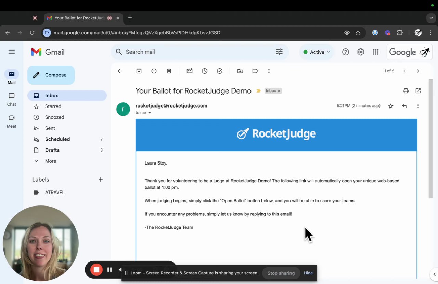Image resolution: width=438 pixels, height=284 pixels.
Task: Open the Google account profile button
Action: coord(409,52)
